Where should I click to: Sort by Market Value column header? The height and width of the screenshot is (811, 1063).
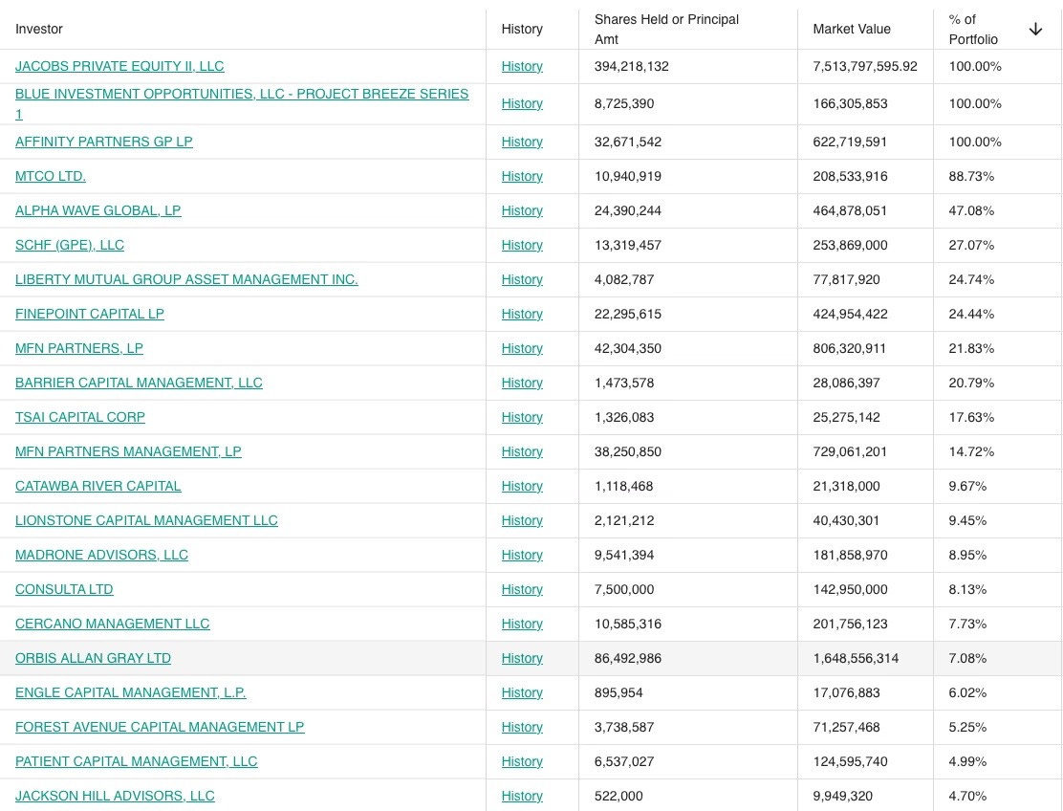pyautogui.click(x=852, y=29)
